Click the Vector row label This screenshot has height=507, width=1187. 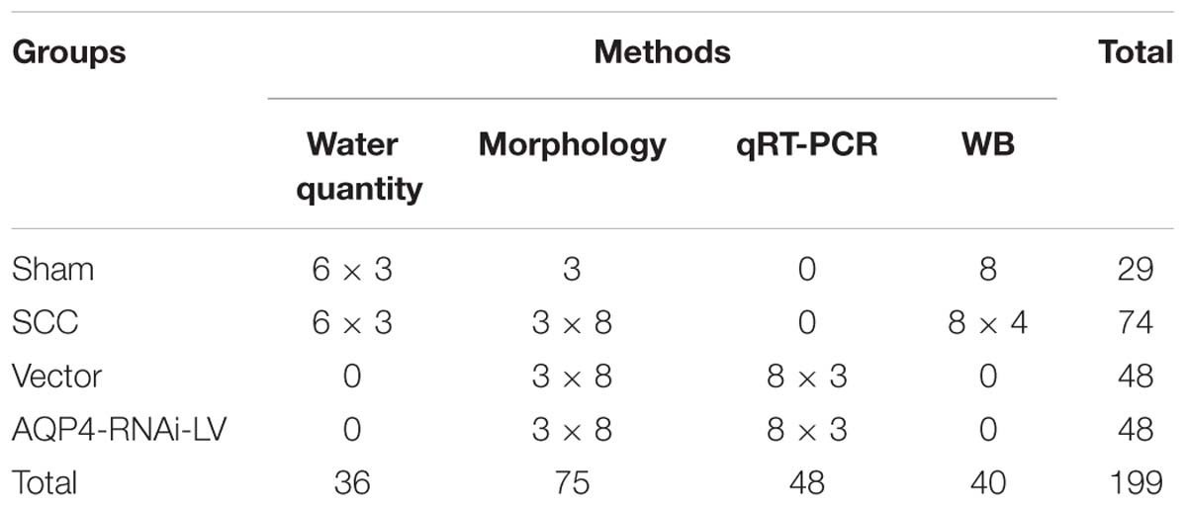(56, 376)
